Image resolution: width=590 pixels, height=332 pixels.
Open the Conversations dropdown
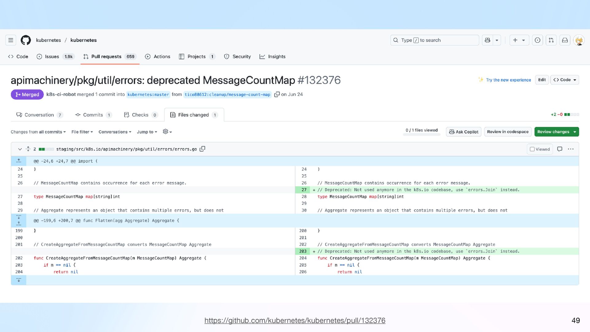click(115, 132)
